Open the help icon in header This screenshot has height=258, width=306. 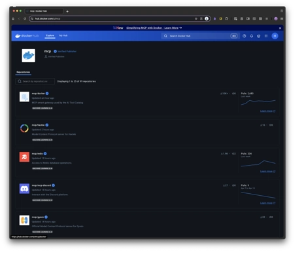[x=245, y=36]
